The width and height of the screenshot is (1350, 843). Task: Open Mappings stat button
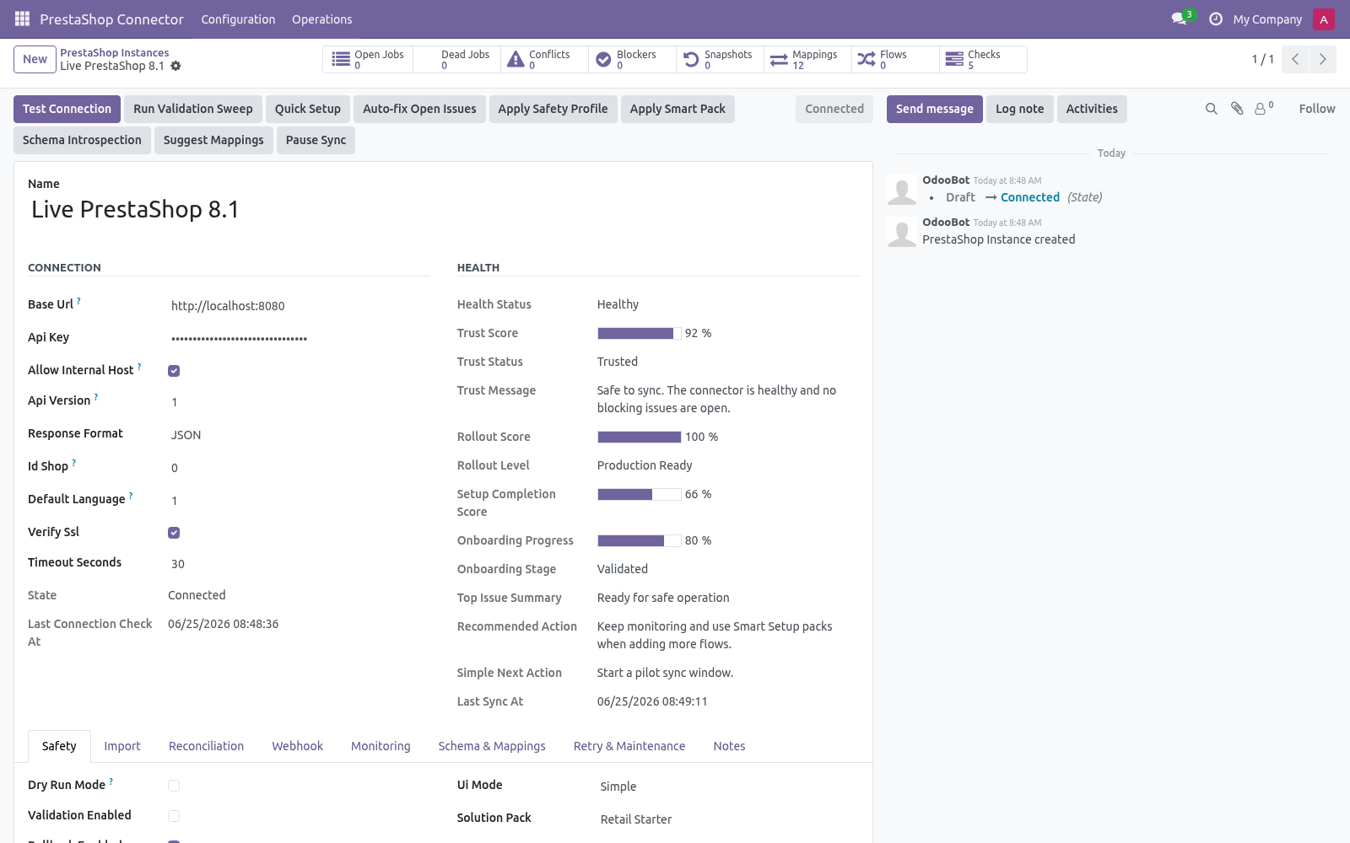807,59
